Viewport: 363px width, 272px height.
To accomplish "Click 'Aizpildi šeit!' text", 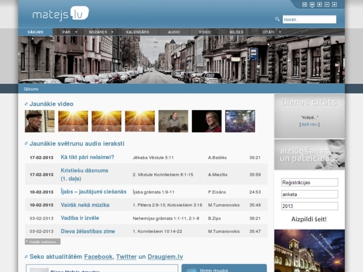I will click(309, 219).
